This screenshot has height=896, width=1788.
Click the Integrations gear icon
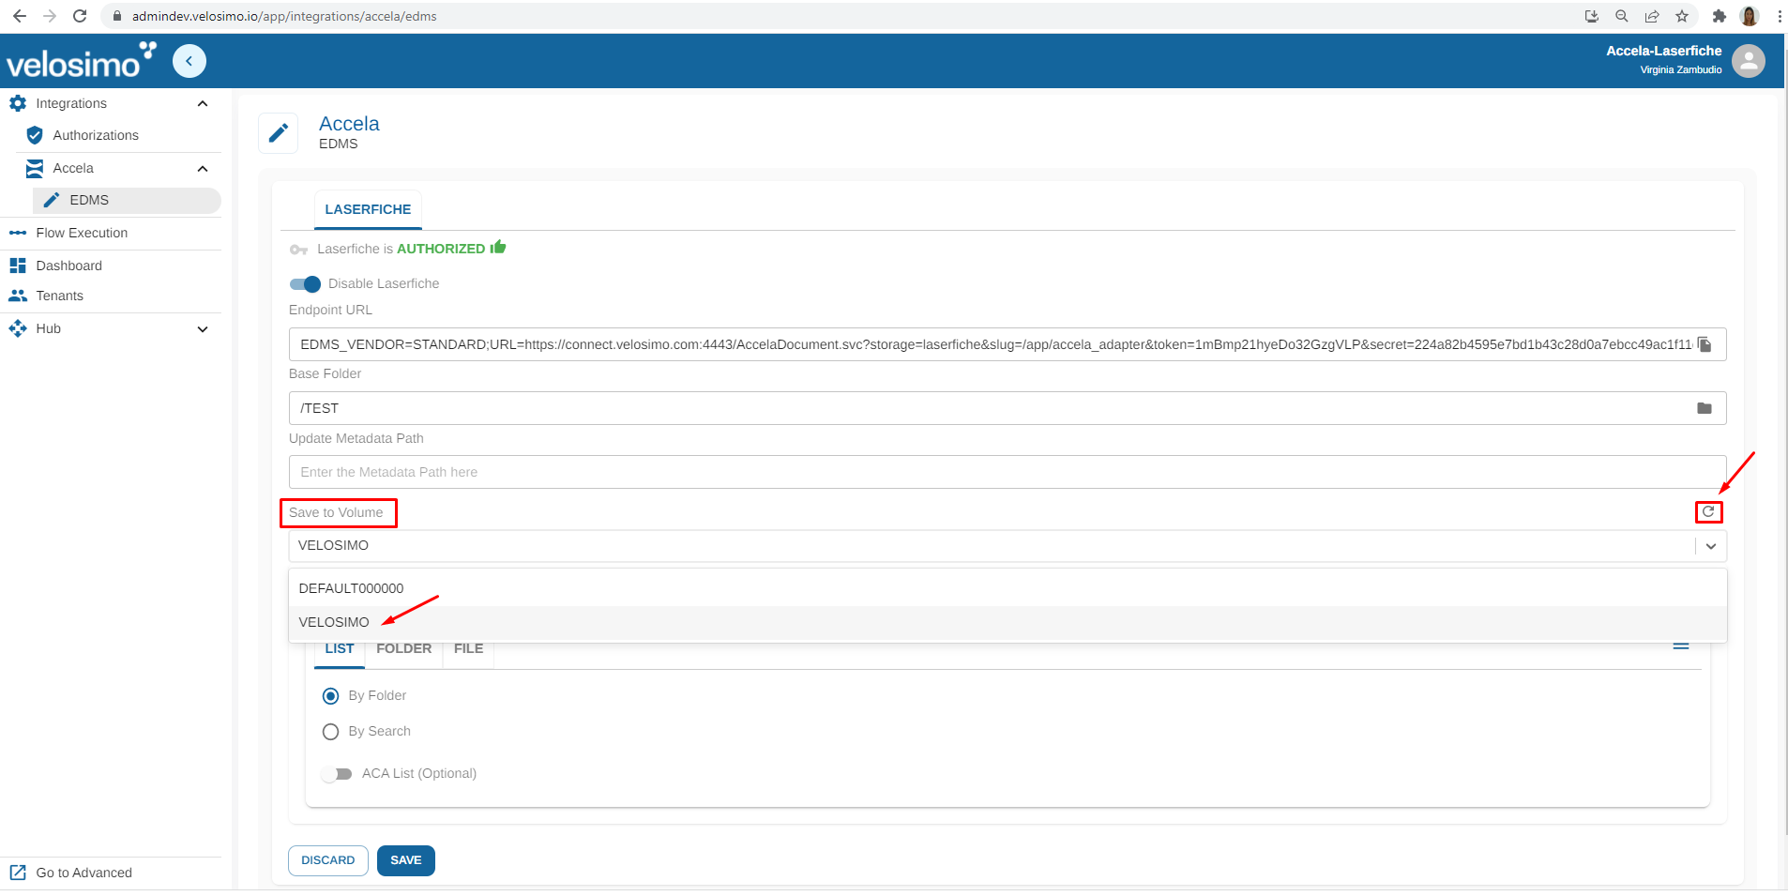click(18, 103)
